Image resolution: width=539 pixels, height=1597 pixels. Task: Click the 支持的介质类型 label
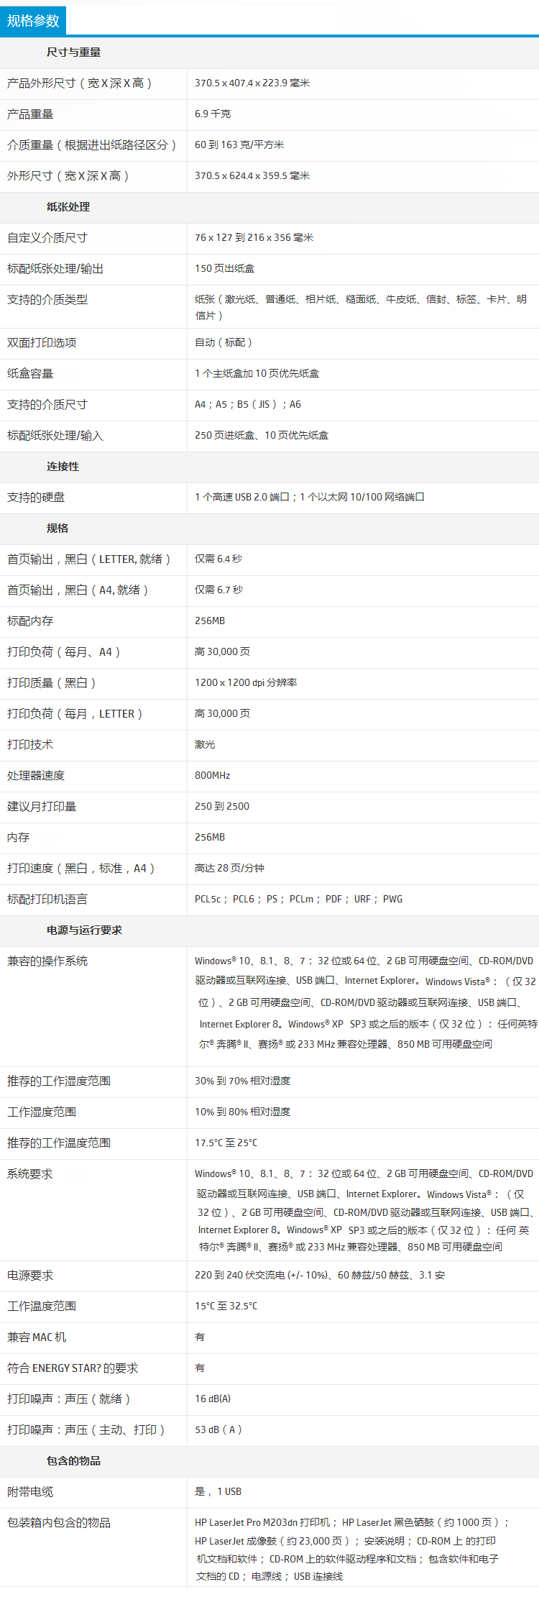(x=47, y=300)
